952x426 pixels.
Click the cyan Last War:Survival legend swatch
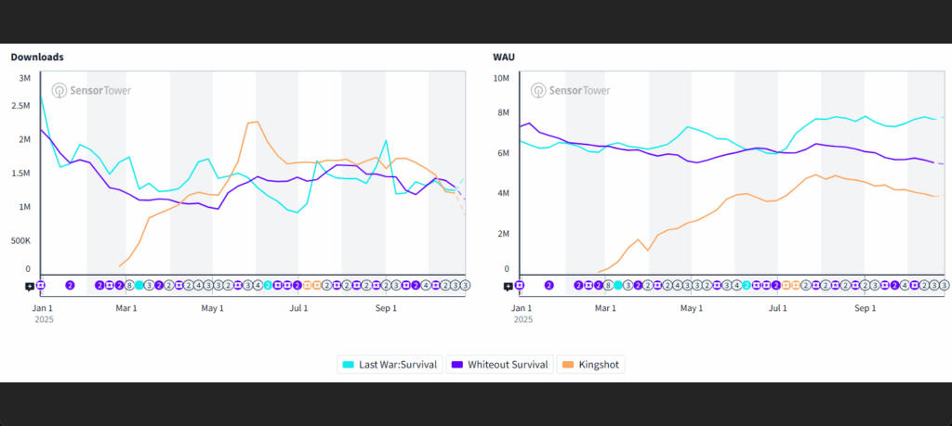tap(349, 365)
